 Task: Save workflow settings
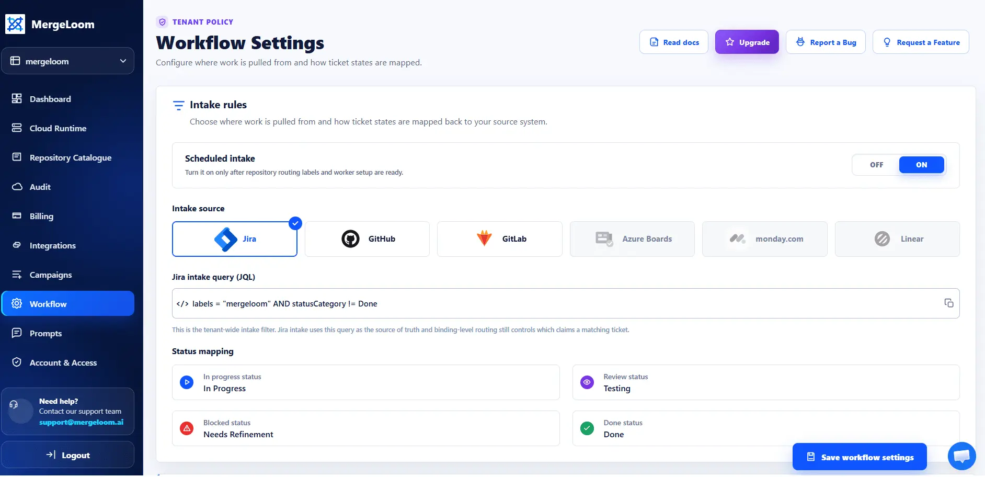[860, 457]
